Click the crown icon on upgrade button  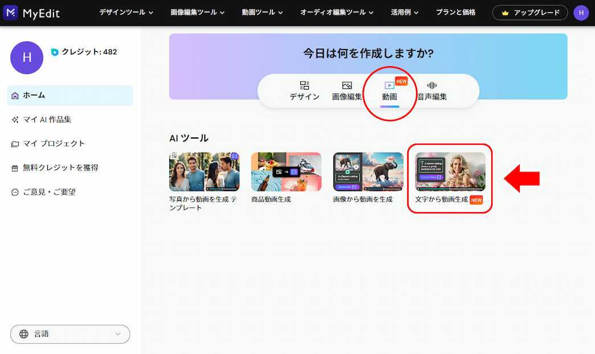pos(505,13)
